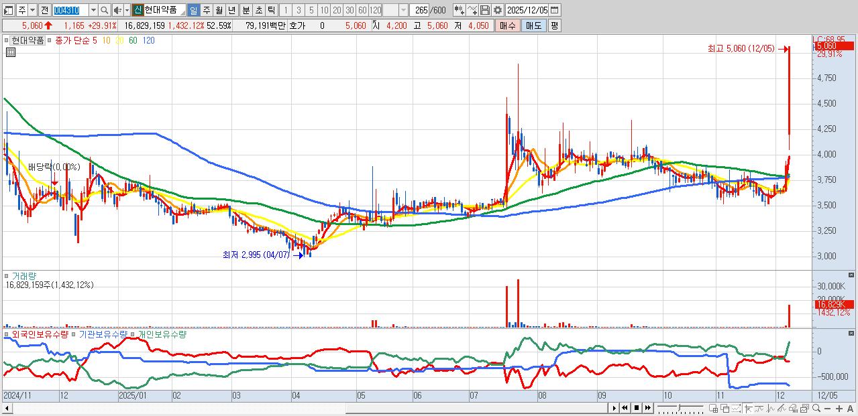Click the crosshair cursor tool icon
858x416 pixels.
click(x=748, y=409)
